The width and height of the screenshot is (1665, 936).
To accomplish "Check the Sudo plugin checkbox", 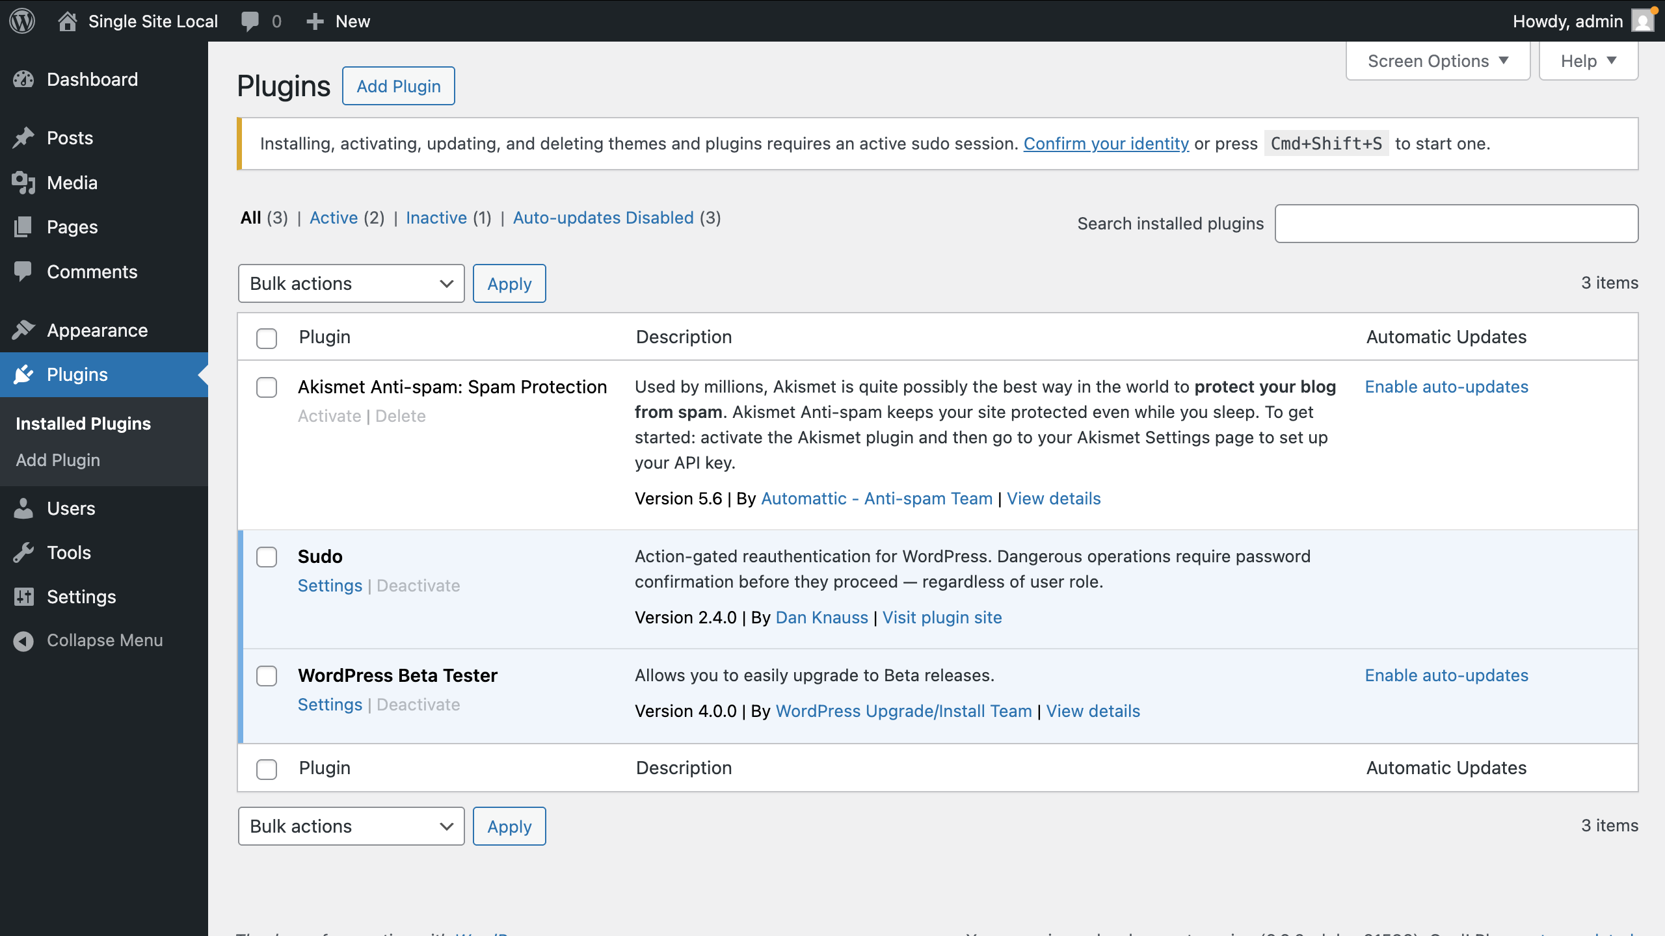I will (x=267, y=557).
